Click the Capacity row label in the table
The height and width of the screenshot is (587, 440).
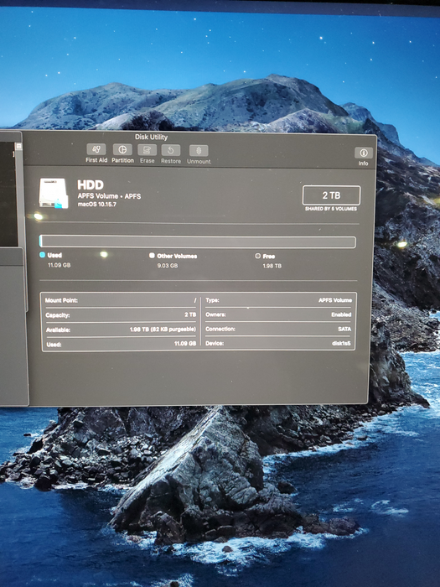pos(57,315)
